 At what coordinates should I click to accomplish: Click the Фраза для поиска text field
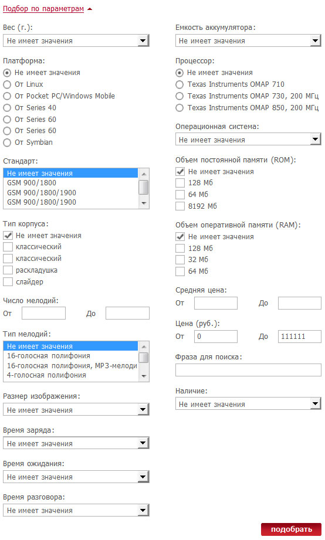[x=248, y=370]
